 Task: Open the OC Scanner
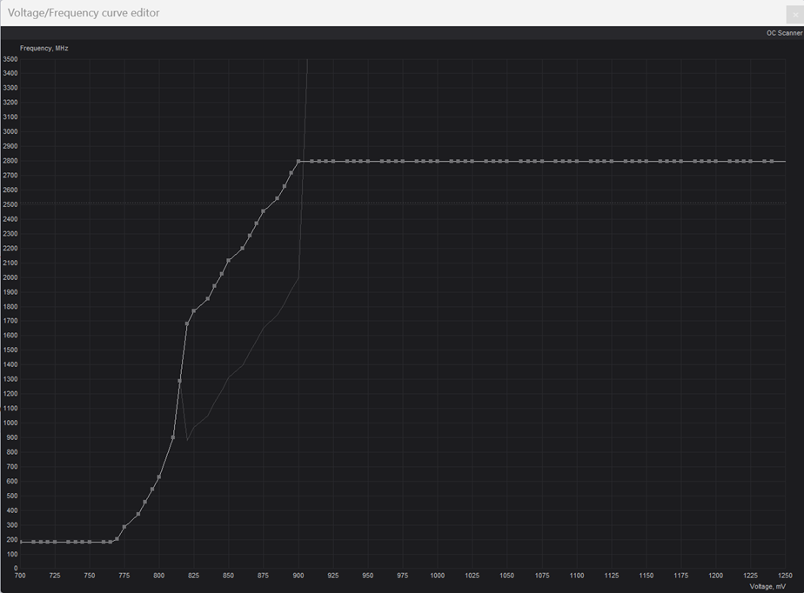pos(784,33)
